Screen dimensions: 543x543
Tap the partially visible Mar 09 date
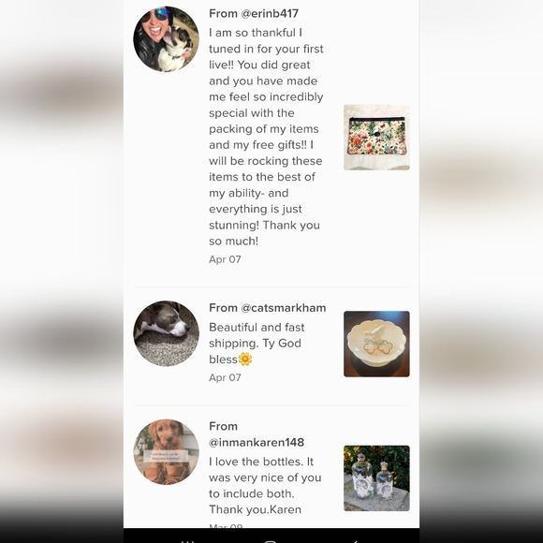(x=226, y=526)
